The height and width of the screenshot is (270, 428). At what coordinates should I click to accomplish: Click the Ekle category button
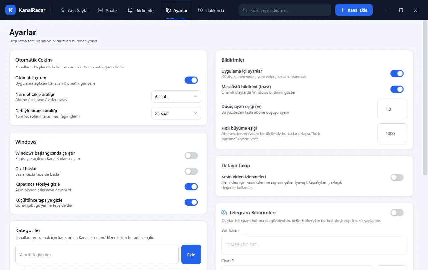point(191,255)
